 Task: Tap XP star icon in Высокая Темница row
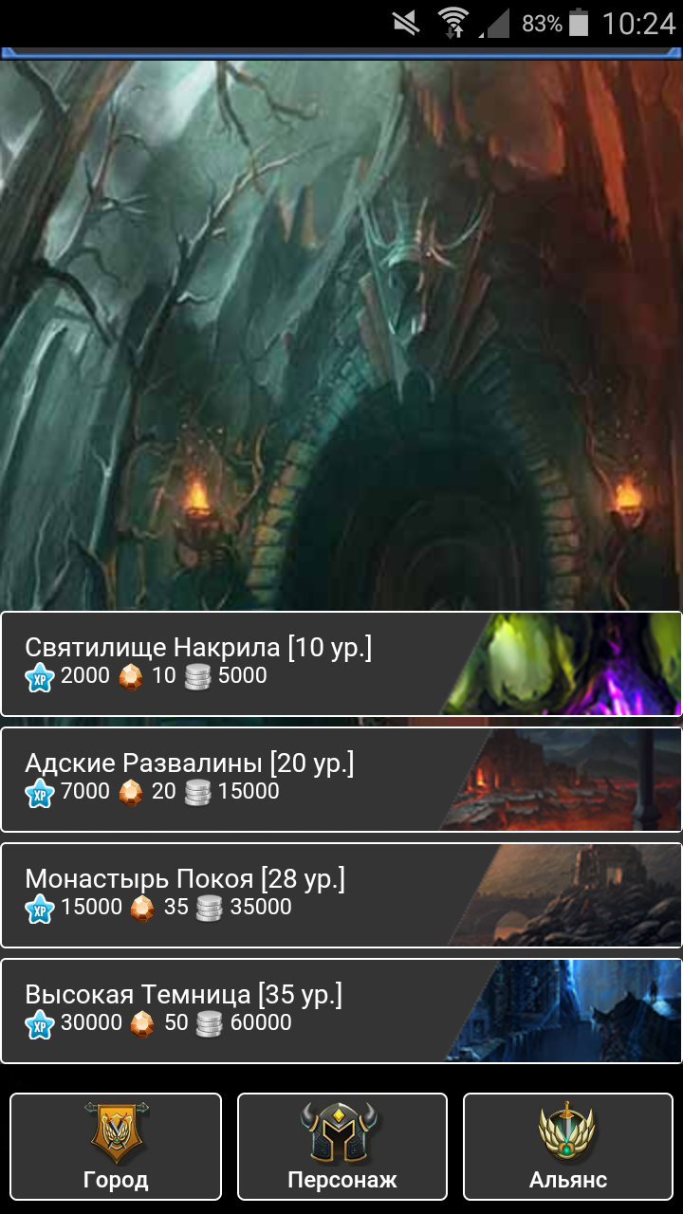click(40, 1024)
